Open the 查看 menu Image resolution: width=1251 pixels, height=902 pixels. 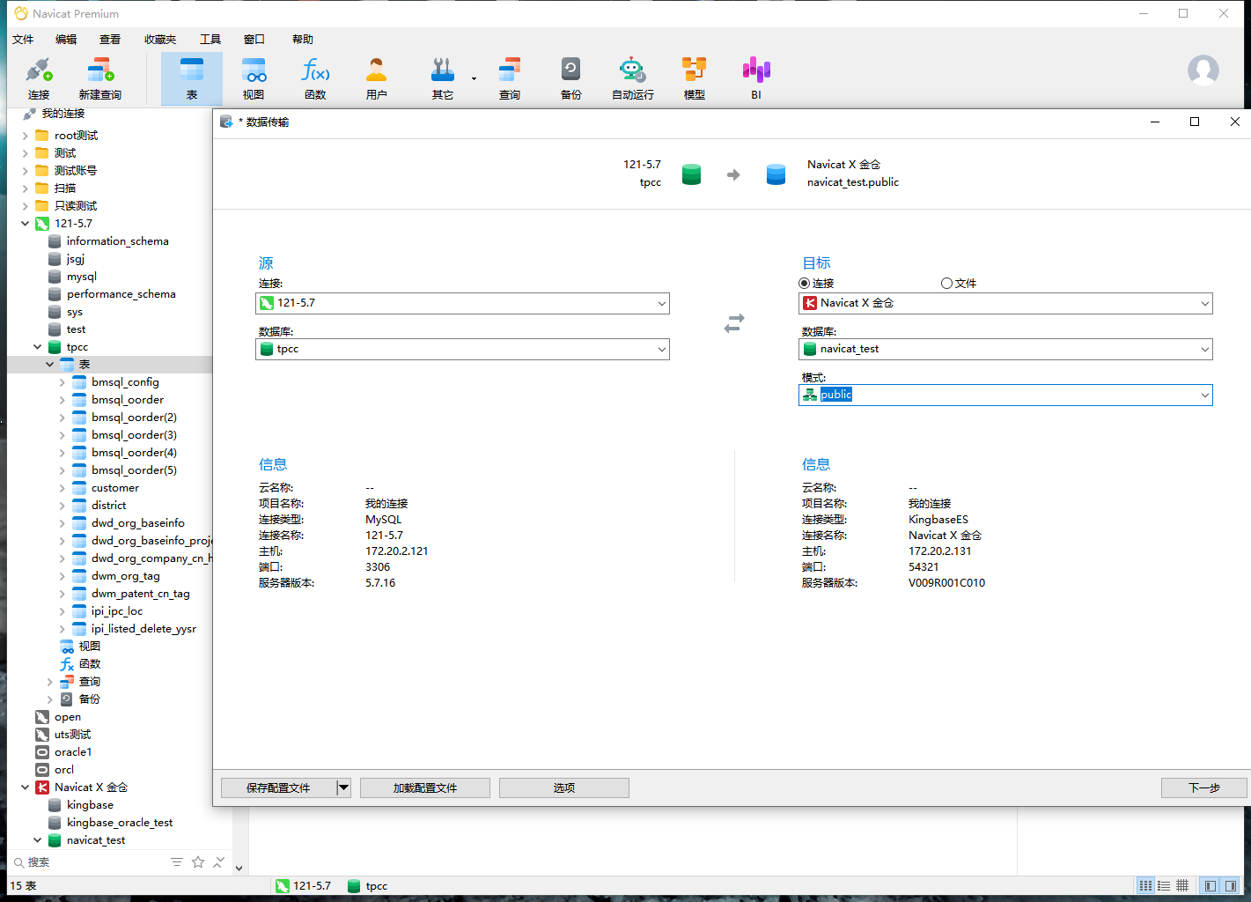[110, 39]
